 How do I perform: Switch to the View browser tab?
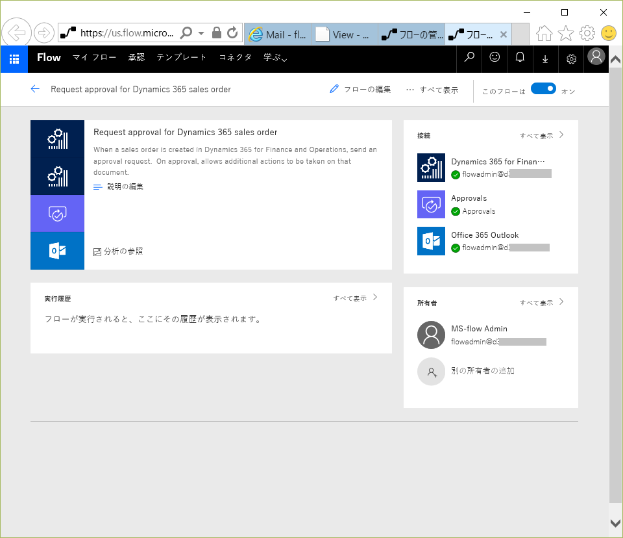coord(345,34)
